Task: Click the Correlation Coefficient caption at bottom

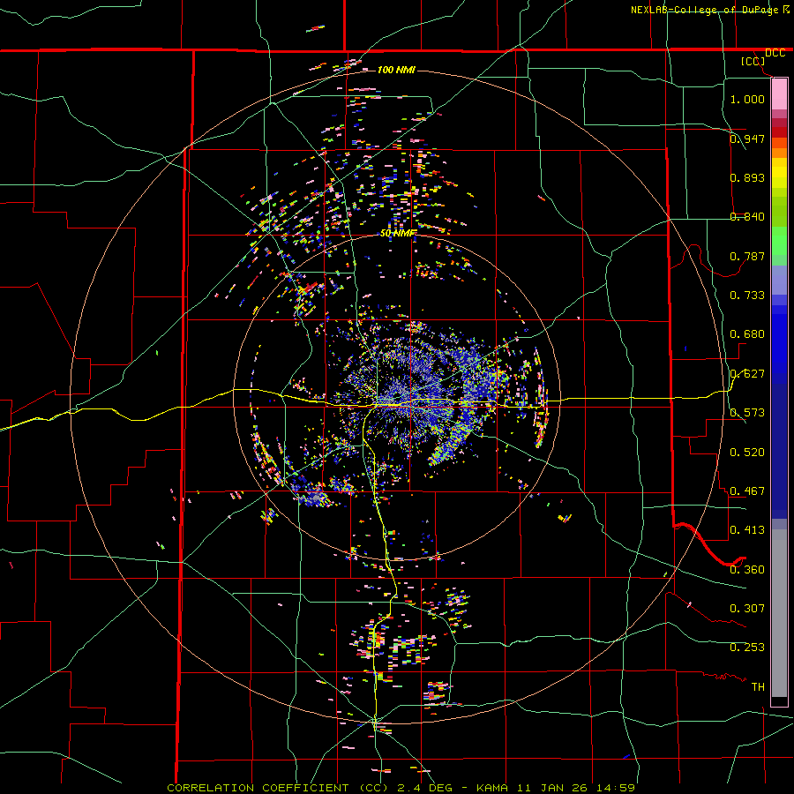Action: (401, 788)
